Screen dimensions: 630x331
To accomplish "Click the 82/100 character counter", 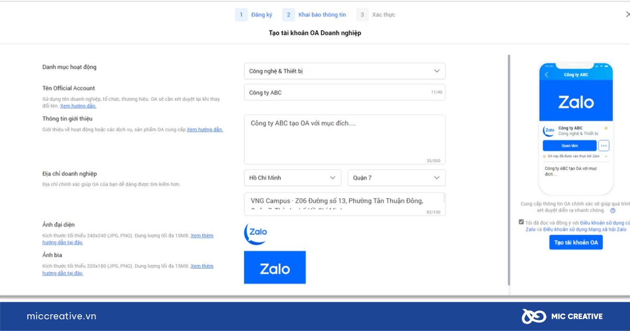I will pyautogui.click(x=434, y=212).
